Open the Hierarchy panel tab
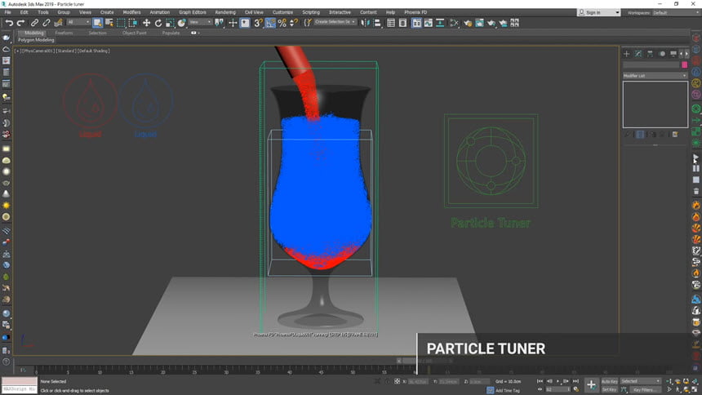 point(650,54)
